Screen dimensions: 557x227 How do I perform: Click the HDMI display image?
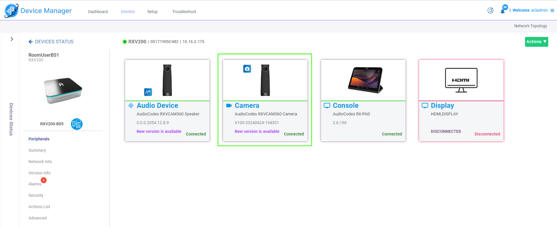coord(461,80)
